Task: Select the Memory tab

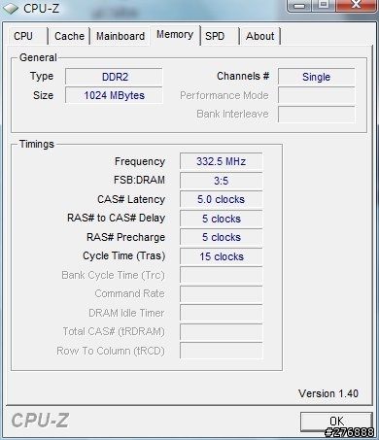Action: 175,34
